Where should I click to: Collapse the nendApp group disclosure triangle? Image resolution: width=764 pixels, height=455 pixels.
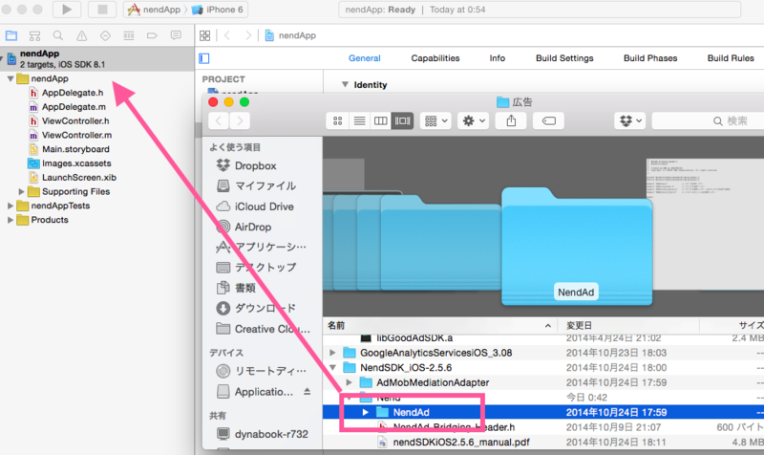11,78
